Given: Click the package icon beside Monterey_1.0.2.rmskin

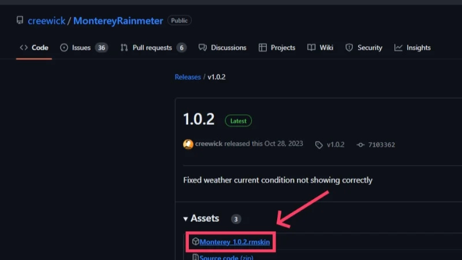Looking at the screenshot, I should point(195,242).
